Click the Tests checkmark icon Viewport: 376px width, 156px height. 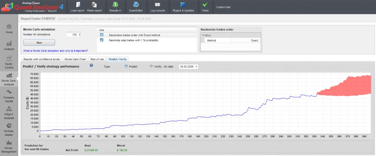pyautogui.click(x=205, y=5)
